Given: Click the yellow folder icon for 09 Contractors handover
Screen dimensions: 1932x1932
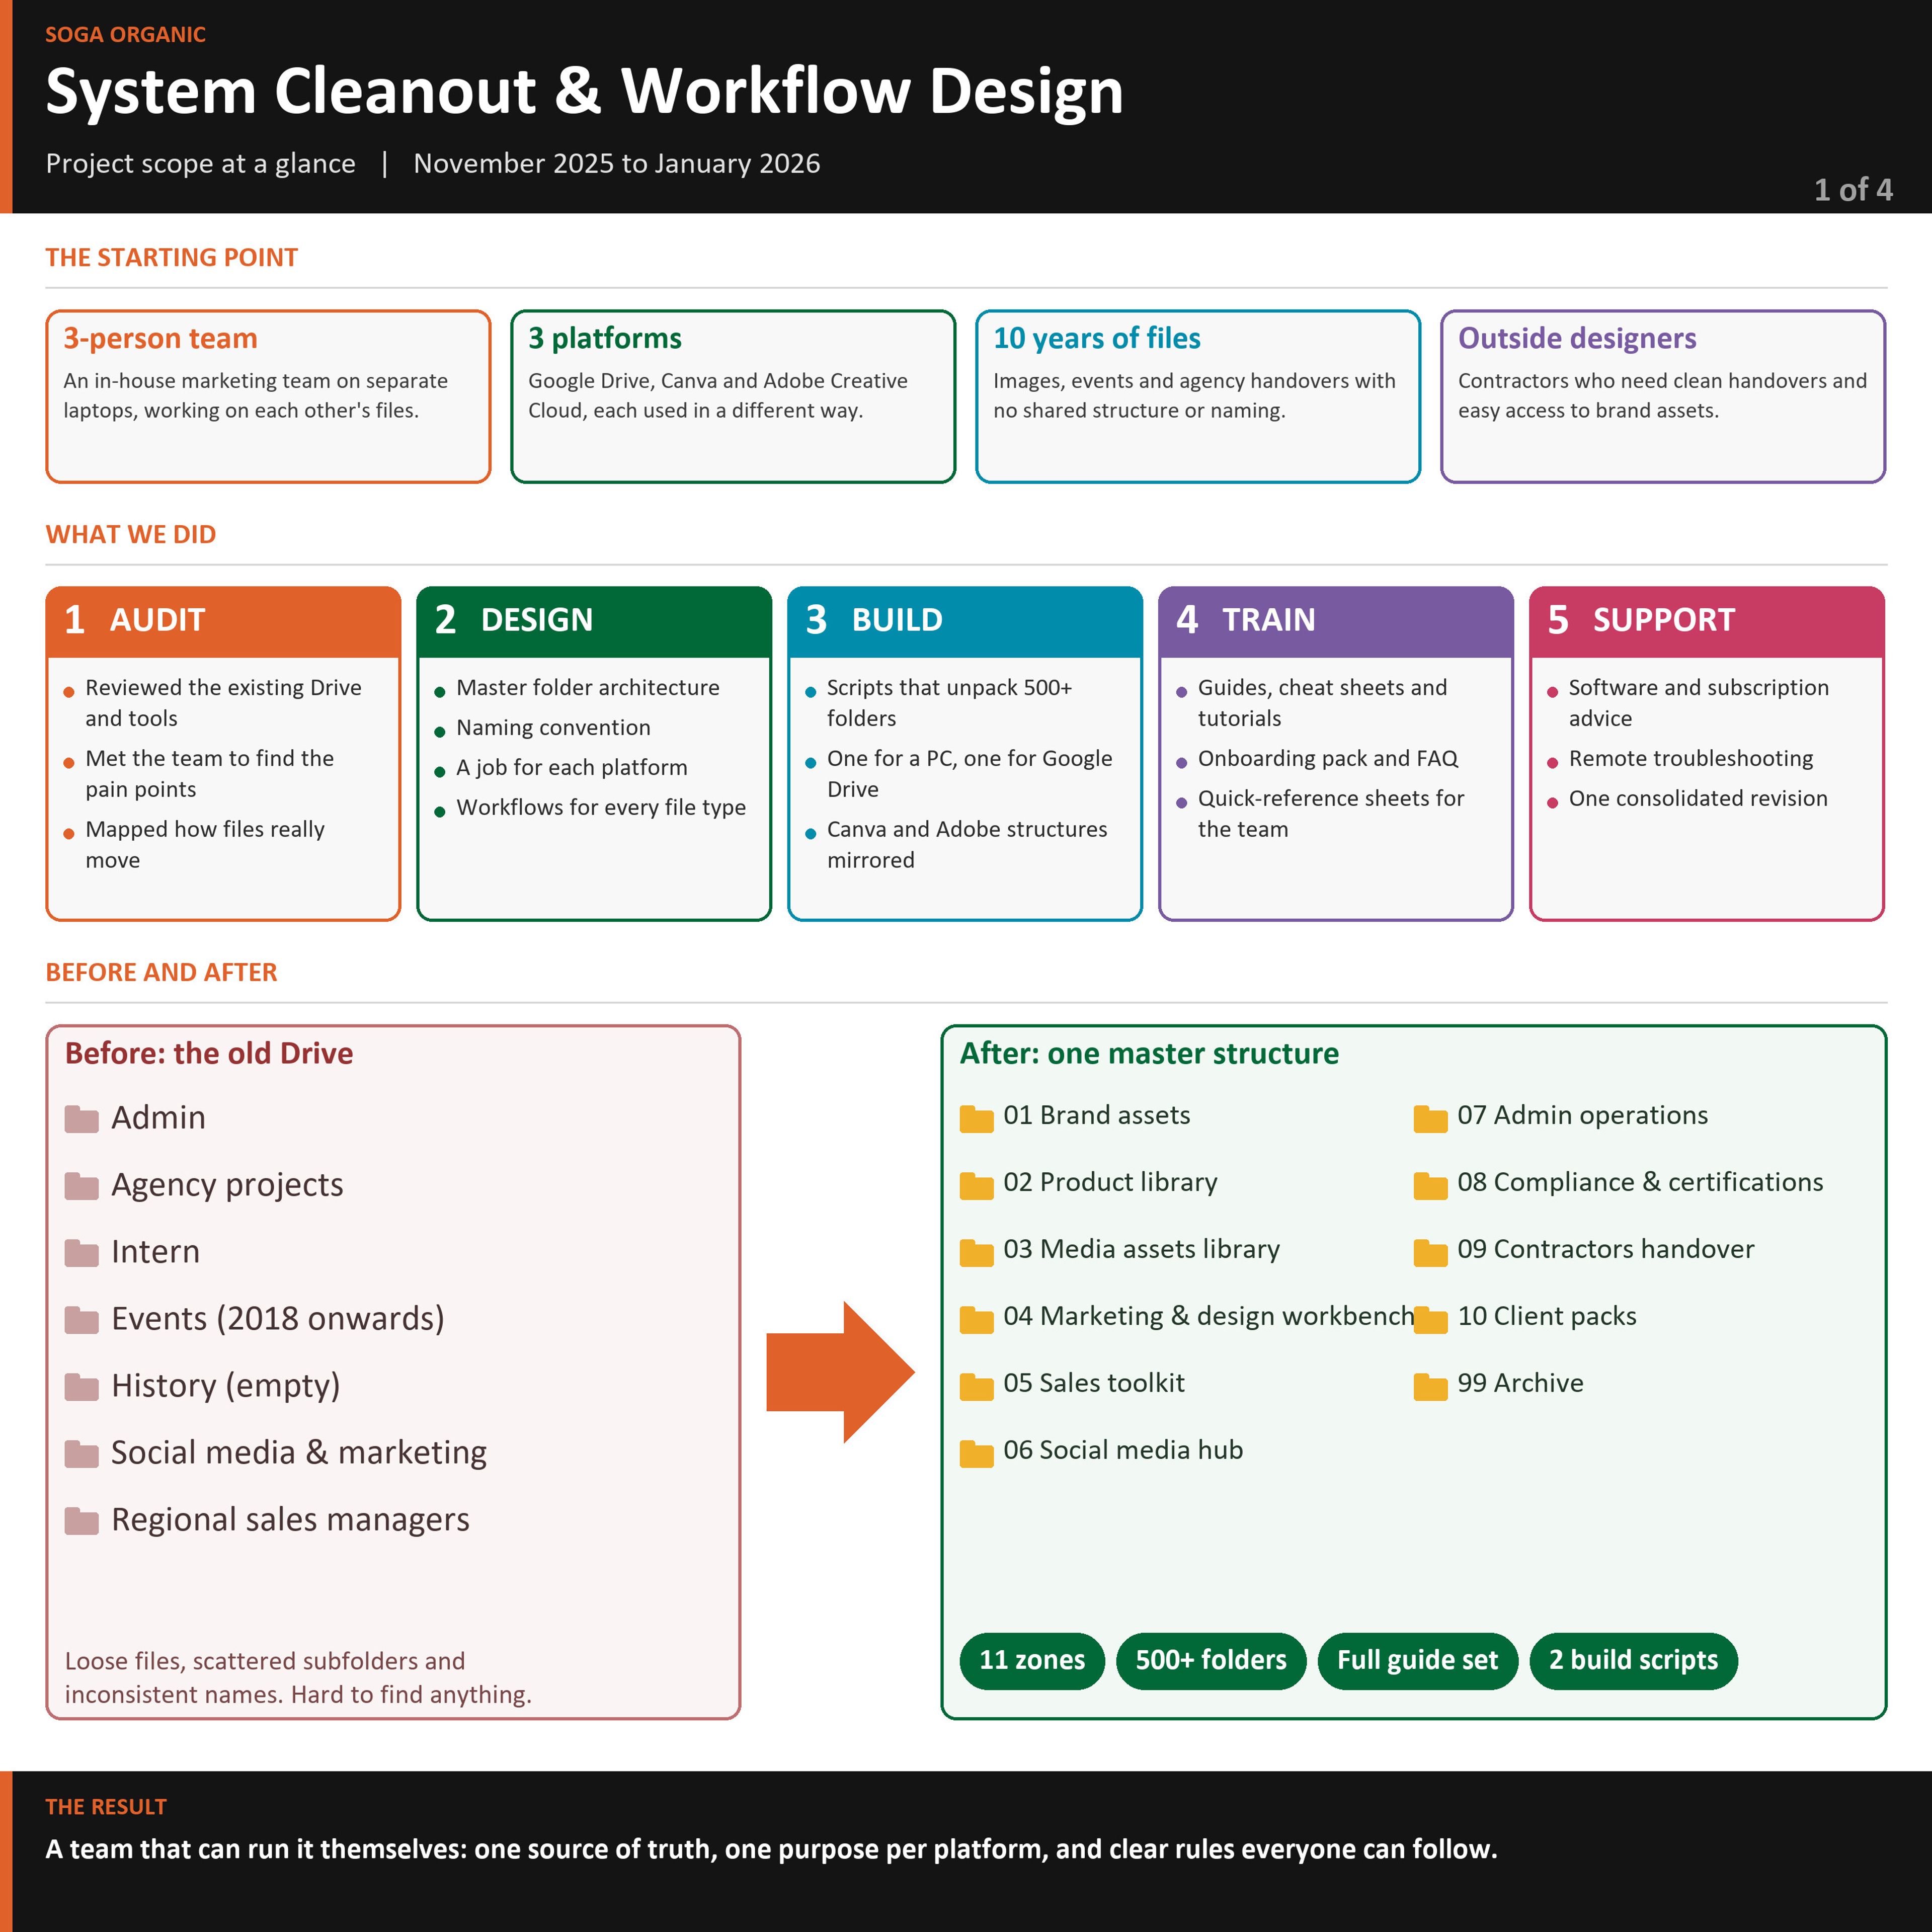Looking at the screenshot, I should coord(1430,1252).
